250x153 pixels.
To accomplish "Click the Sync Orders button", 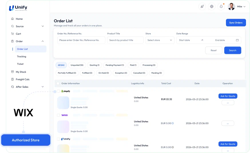I will 236,23.
